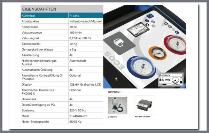Open the O-PK00092 option thumbnail
The image size is (209, 133).
coord(117,105)
